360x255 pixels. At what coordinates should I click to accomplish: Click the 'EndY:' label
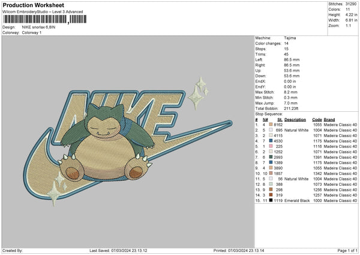260,87
